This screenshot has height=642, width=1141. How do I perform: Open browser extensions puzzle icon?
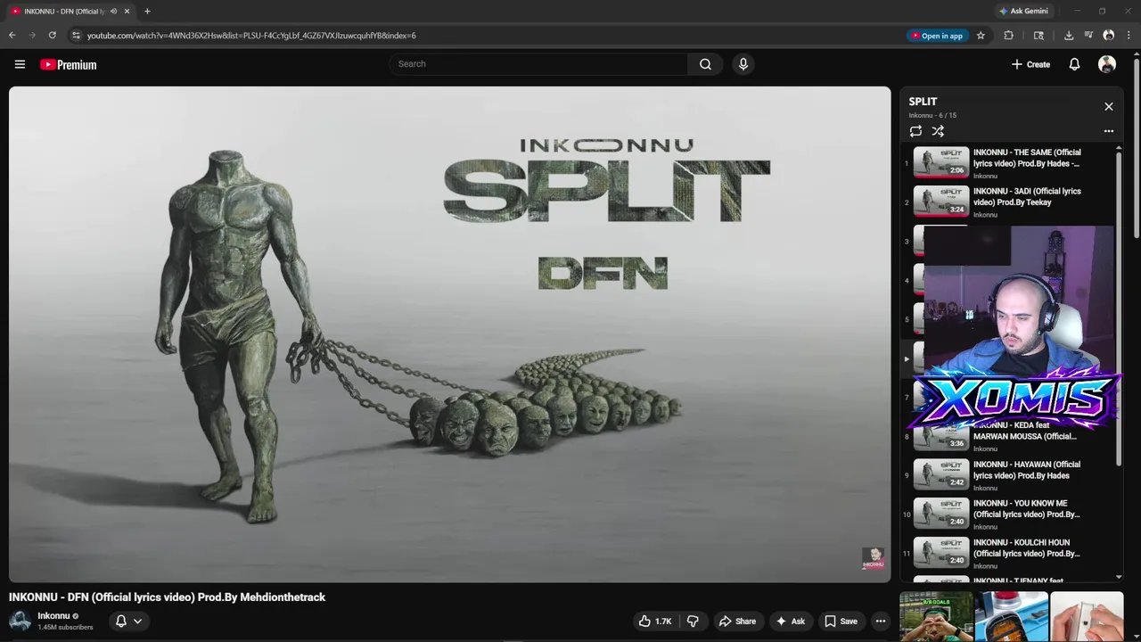click(1008, 36)
